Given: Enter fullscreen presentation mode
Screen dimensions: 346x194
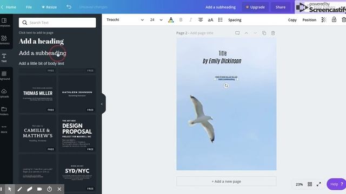Looking at the screenshot, I should tap(318, 184).
